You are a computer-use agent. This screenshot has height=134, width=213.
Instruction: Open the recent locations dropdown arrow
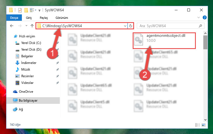(26, 26)
